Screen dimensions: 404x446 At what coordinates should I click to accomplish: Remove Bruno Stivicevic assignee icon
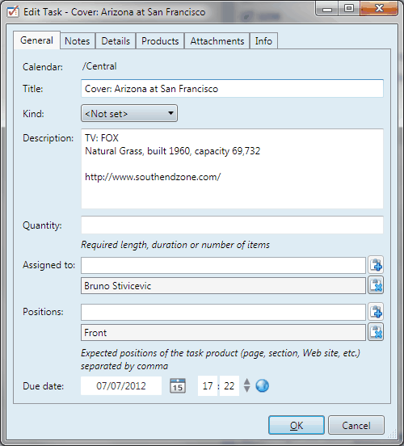[x=376, y=285]
